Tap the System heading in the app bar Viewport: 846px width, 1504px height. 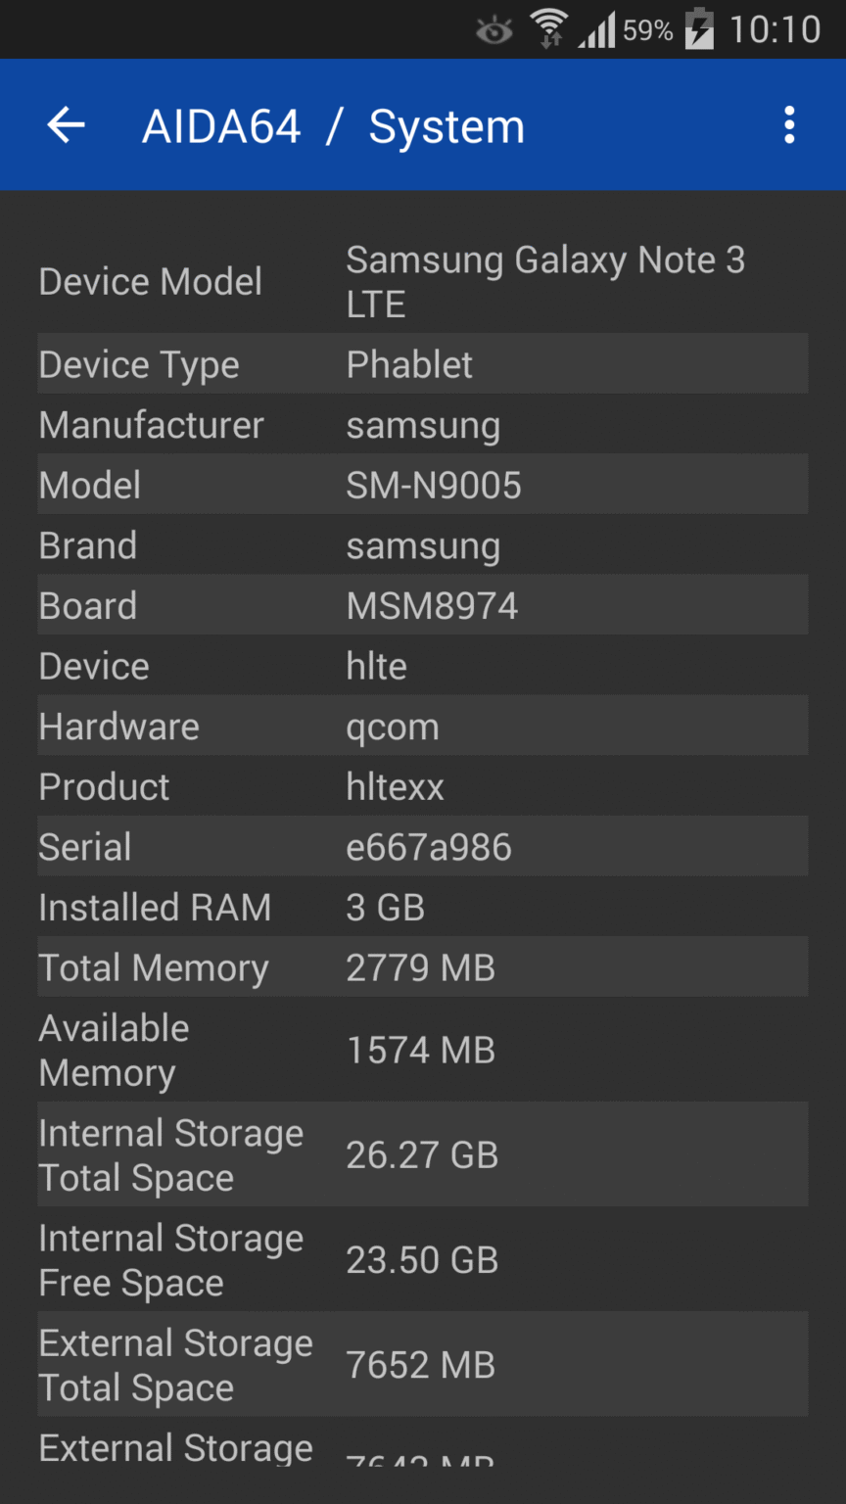coord(446,124)
